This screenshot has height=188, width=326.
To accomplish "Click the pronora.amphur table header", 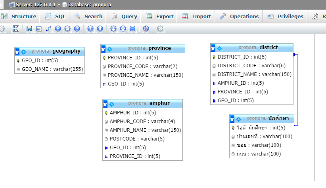I will [149, 103].
